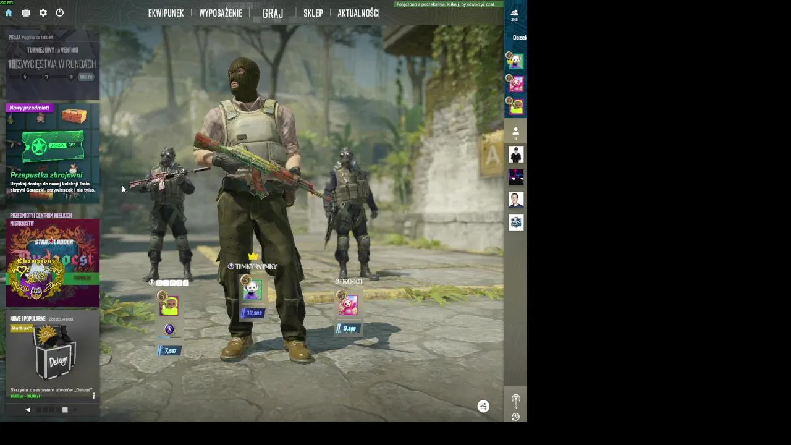Open the broadcast signal icon in sidebar
The height and width of the screenshot is (445, 791).
pos(515,400)
